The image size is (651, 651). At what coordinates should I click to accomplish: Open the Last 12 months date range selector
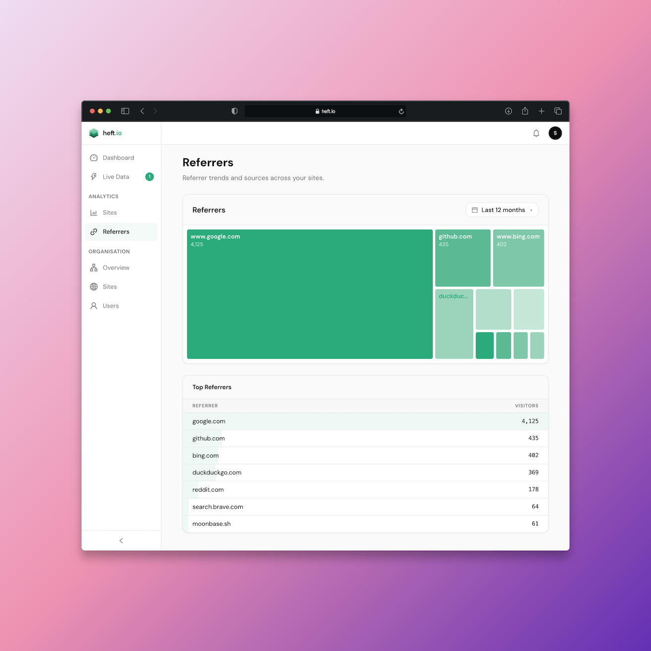click(x=502, y=210)
